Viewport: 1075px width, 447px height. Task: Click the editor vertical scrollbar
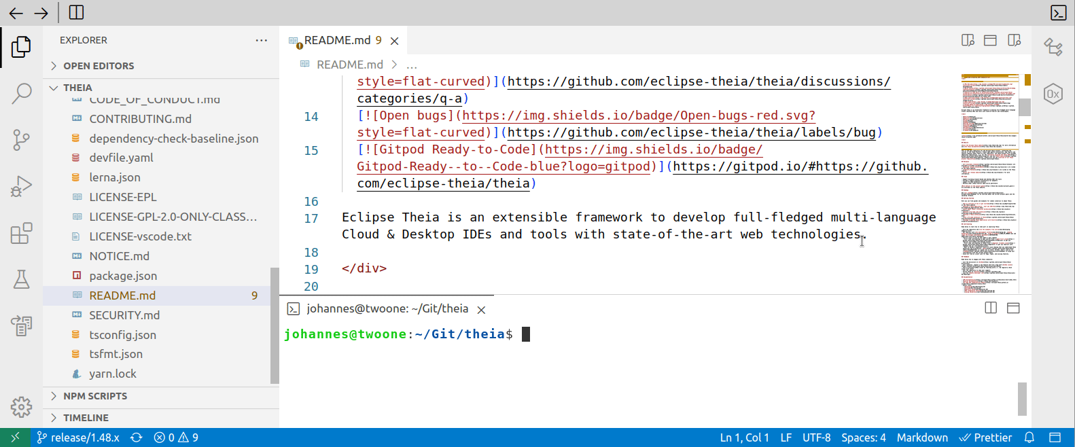pyautogui.click(x=1025, y=107)
